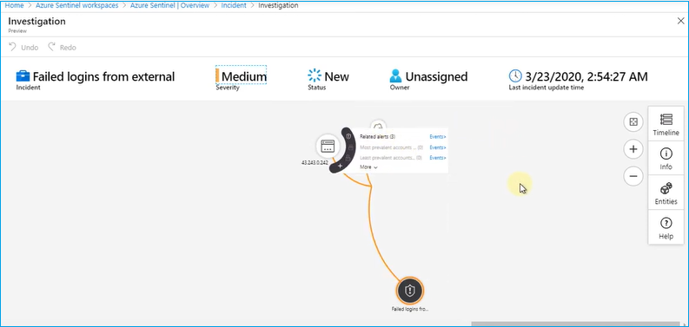Image resolution: width=689 pixels, height=327 pixels.
Task: Show the Entities panel
Action: (x=666, y=193)
